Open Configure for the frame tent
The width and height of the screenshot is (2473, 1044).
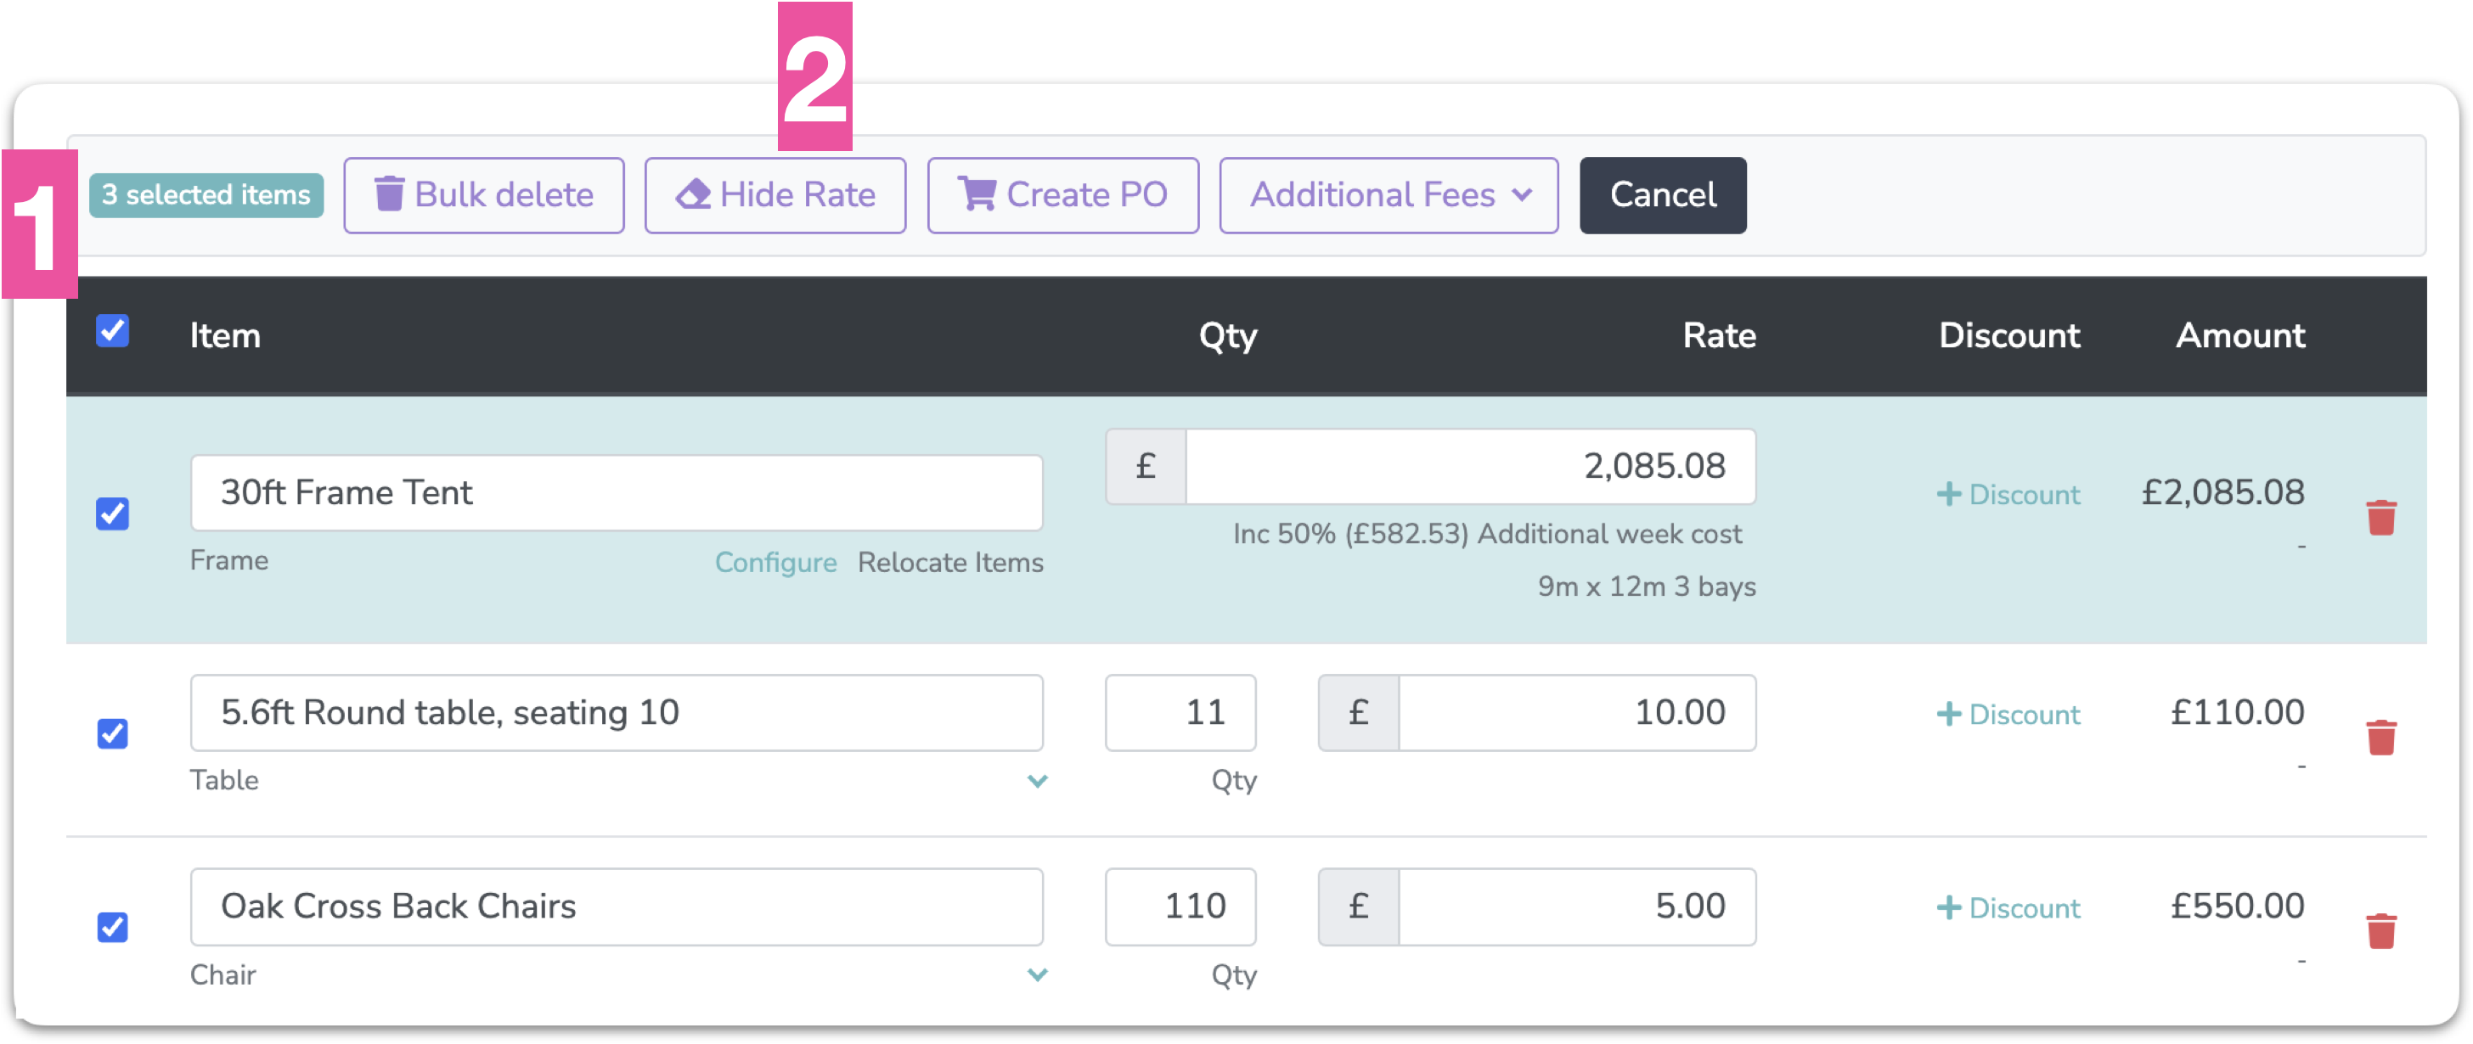point(775,562)
